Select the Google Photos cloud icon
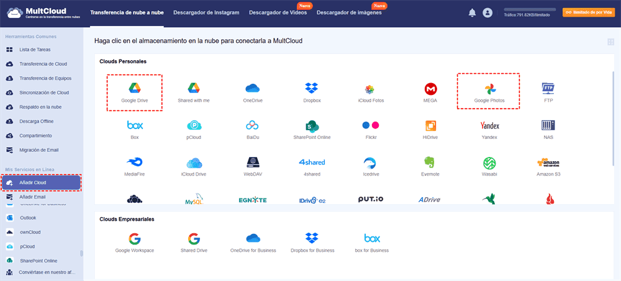This screenshot has height=281, width=621. (489, 89)
